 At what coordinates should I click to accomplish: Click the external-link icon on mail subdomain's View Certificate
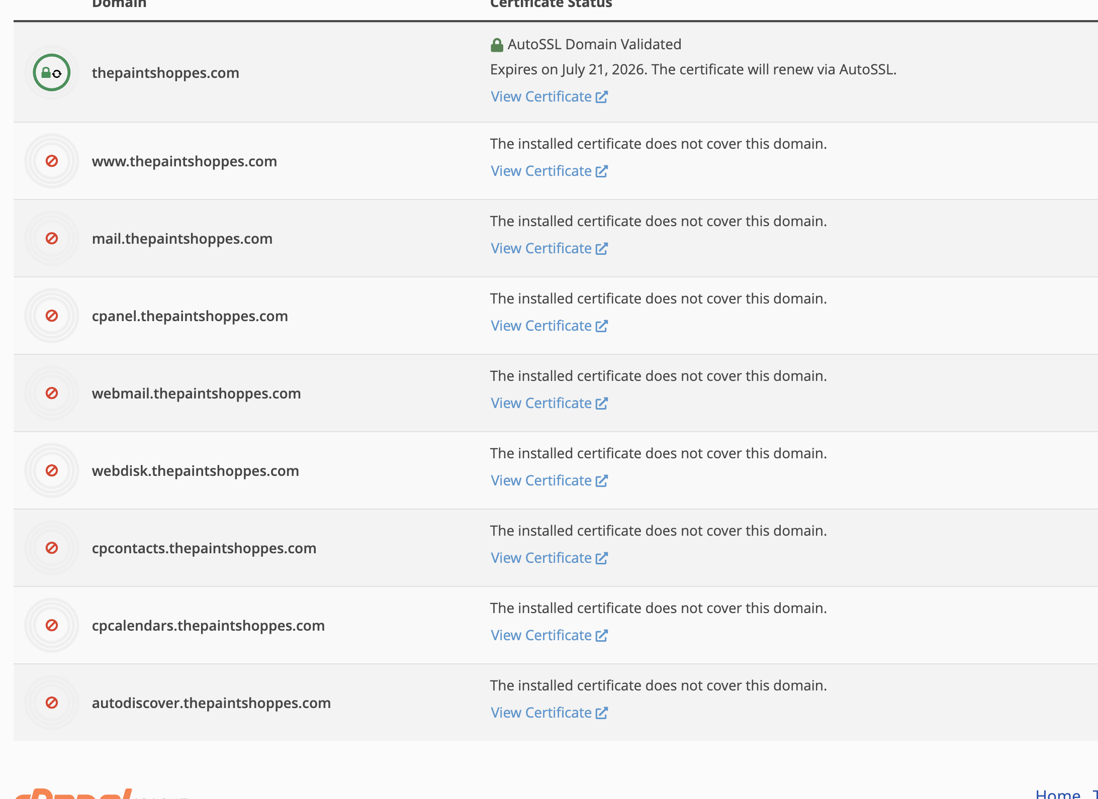(601, 248)
